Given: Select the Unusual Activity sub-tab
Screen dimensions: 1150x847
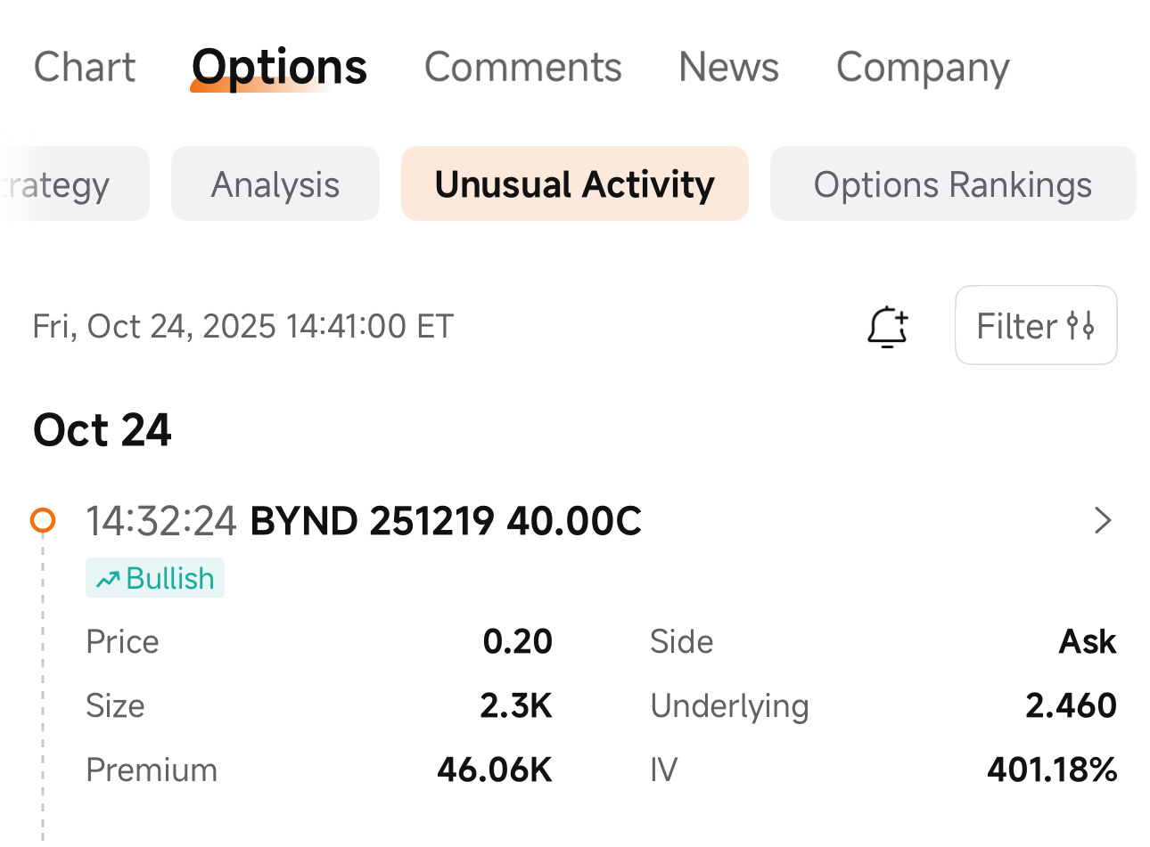Looking at the screenshot, I should pyautogui.click(x=575, y=184).
